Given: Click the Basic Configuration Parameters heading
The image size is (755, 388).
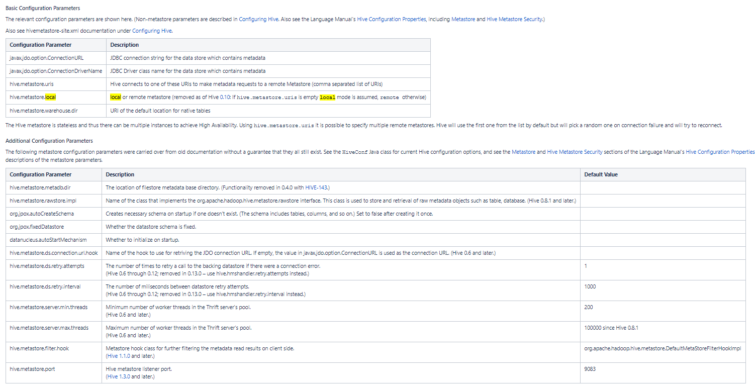Looking at the screenshot, I should [43, 8].
